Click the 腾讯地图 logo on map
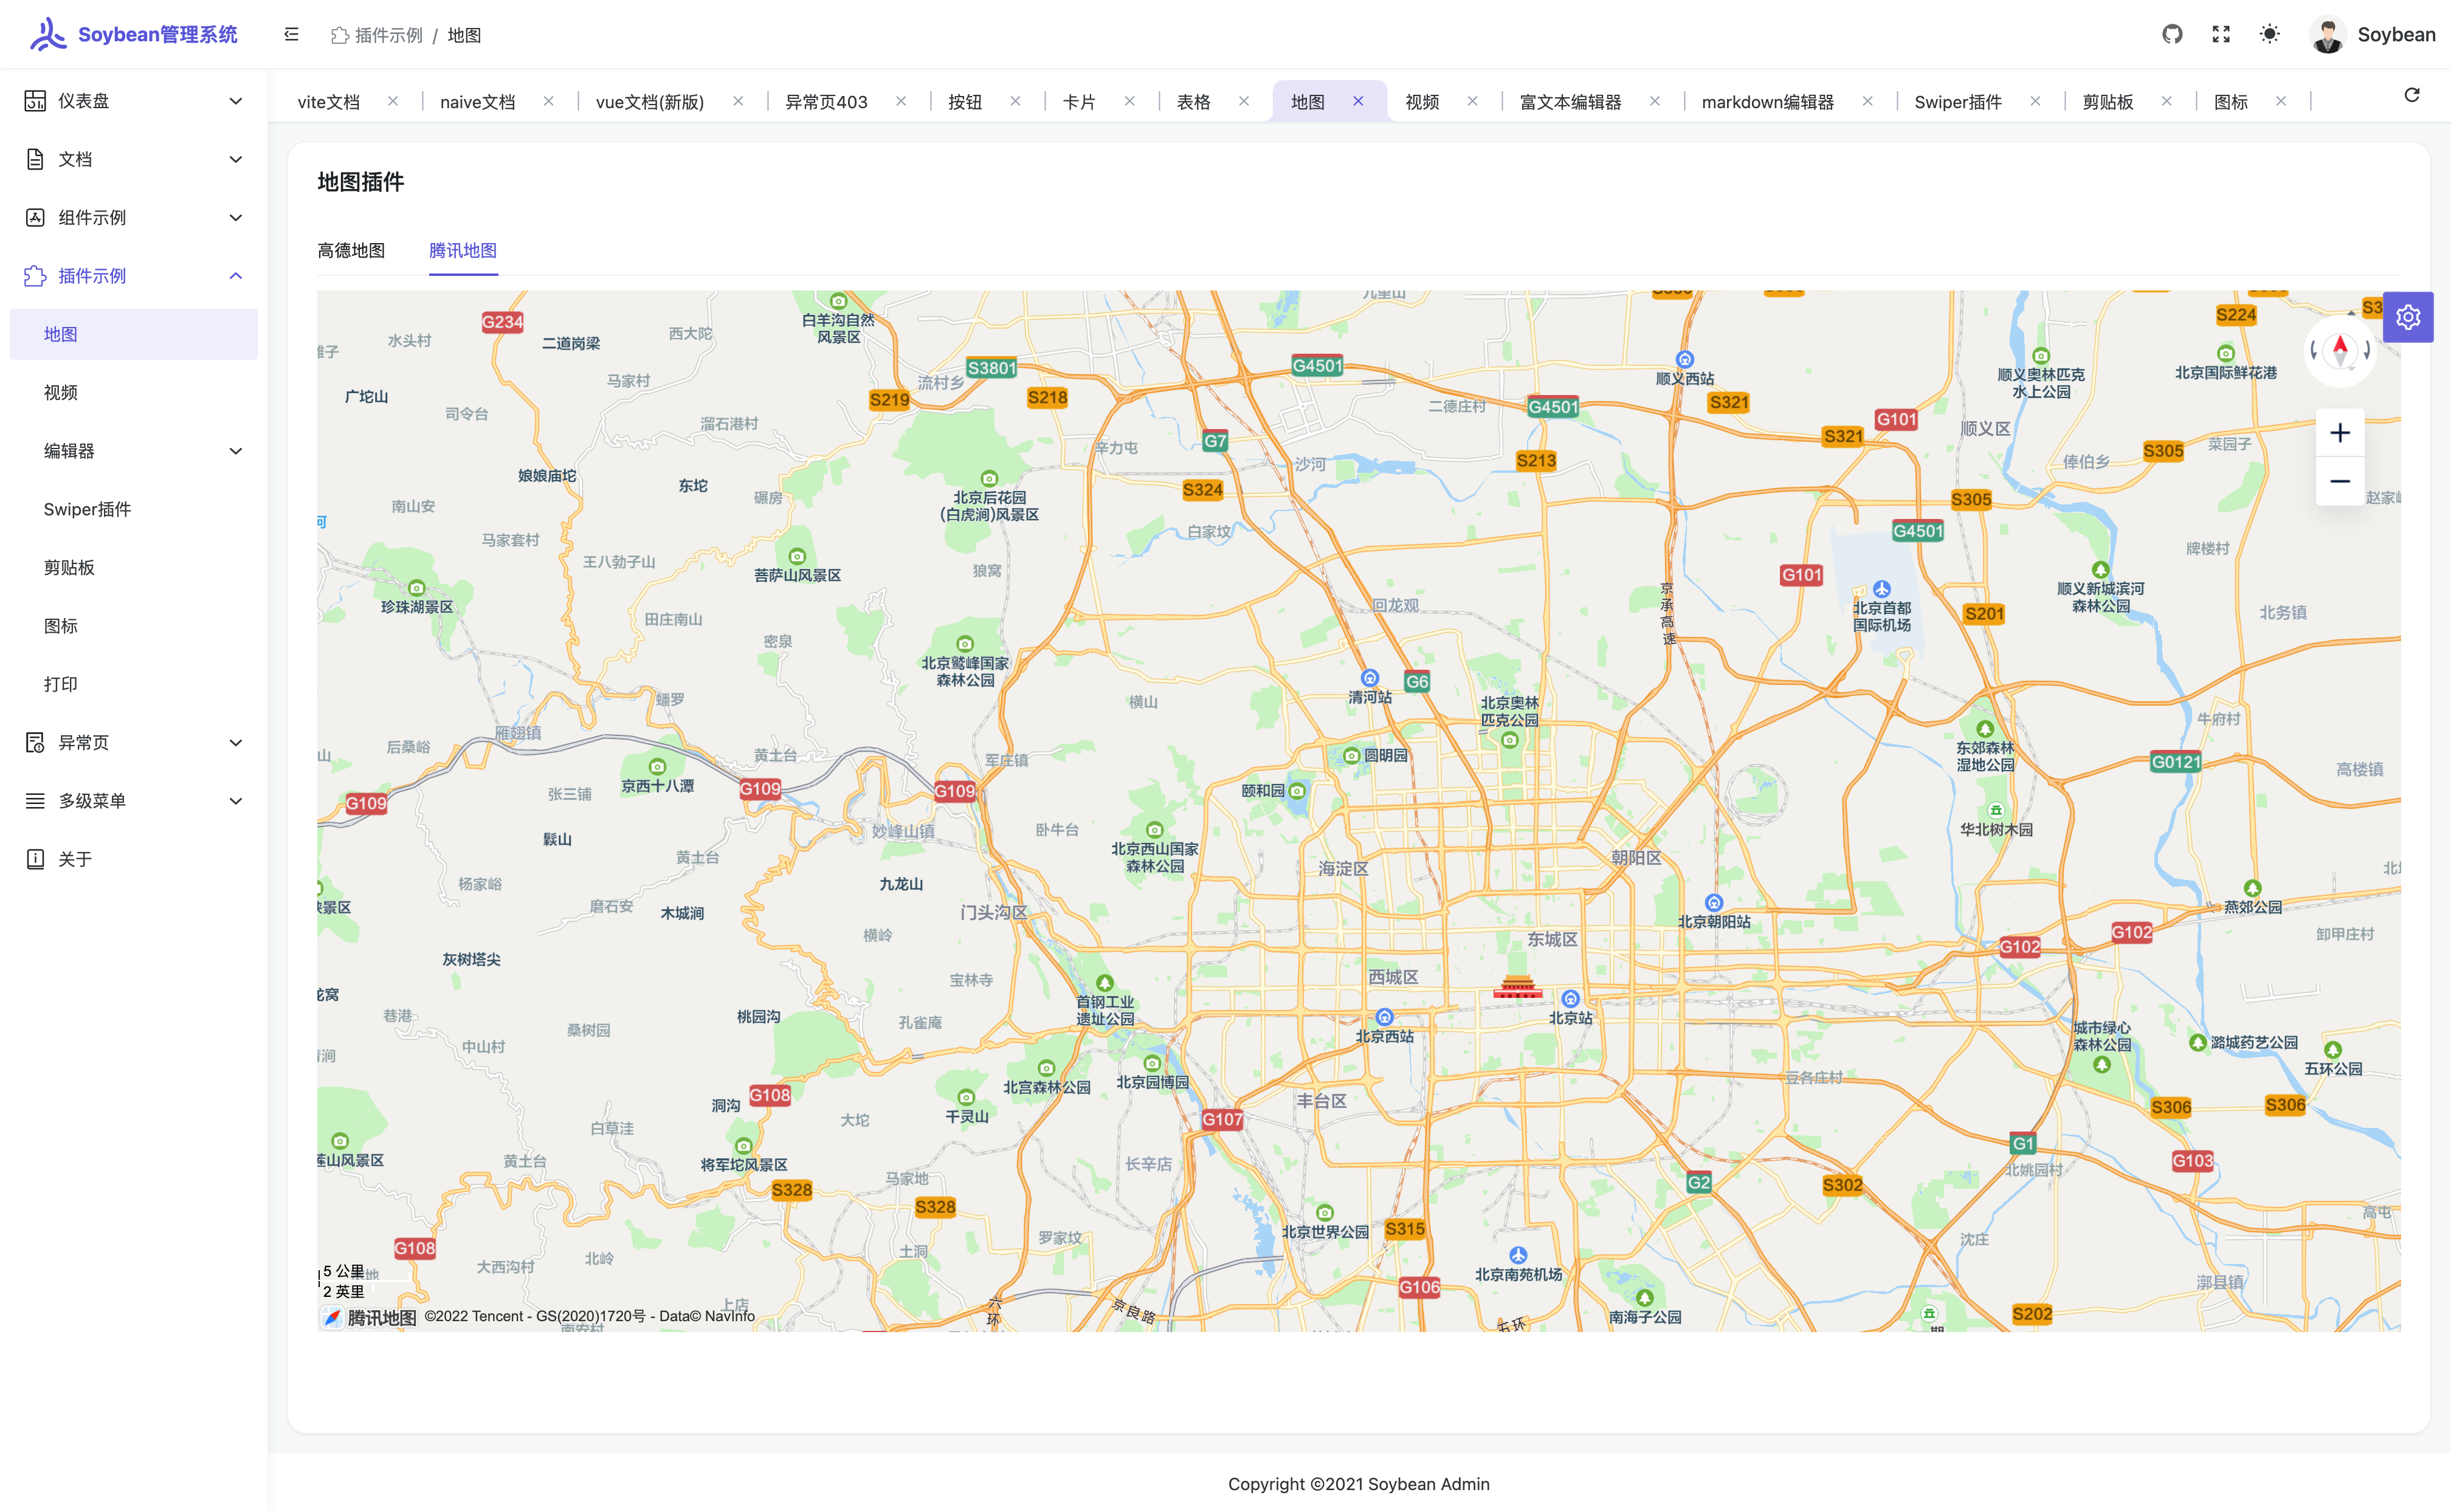The width and height of the screenshot is (2451, 1512). pyautogui.click(x=369, y=1318)
